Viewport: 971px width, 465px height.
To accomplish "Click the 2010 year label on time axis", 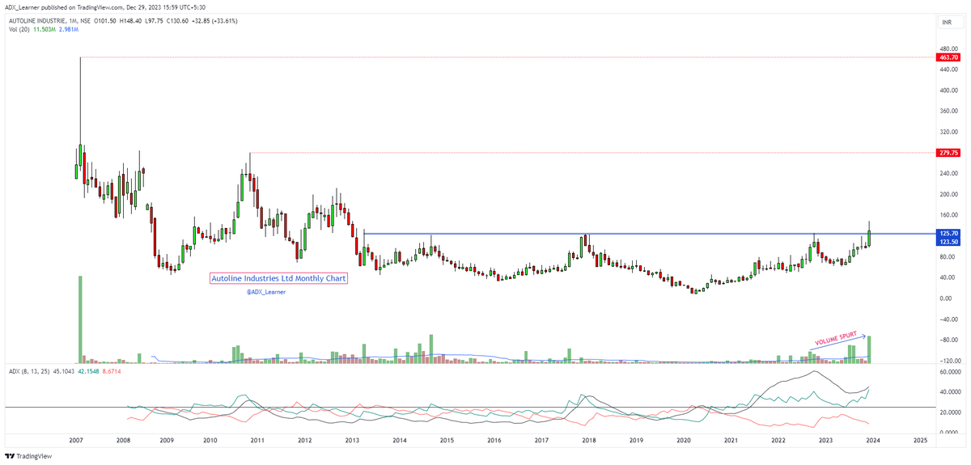I will coord(210,441).
